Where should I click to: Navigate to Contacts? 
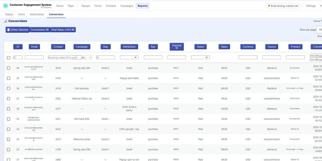111,6
